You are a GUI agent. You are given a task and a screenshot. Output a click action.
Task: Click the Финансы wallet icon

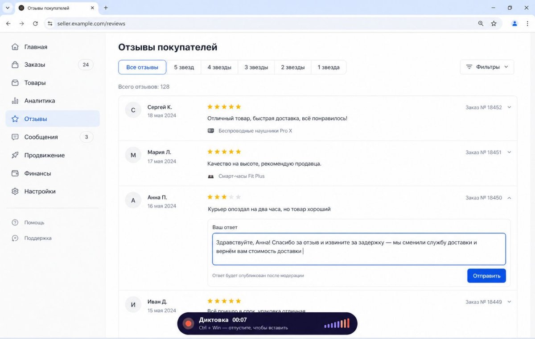tap(15, 173)
